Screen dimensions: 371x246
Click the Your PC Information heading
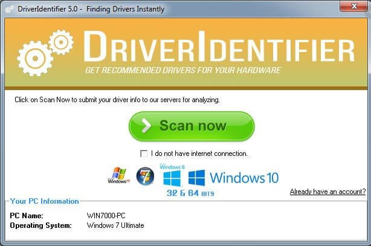[45, 201]
